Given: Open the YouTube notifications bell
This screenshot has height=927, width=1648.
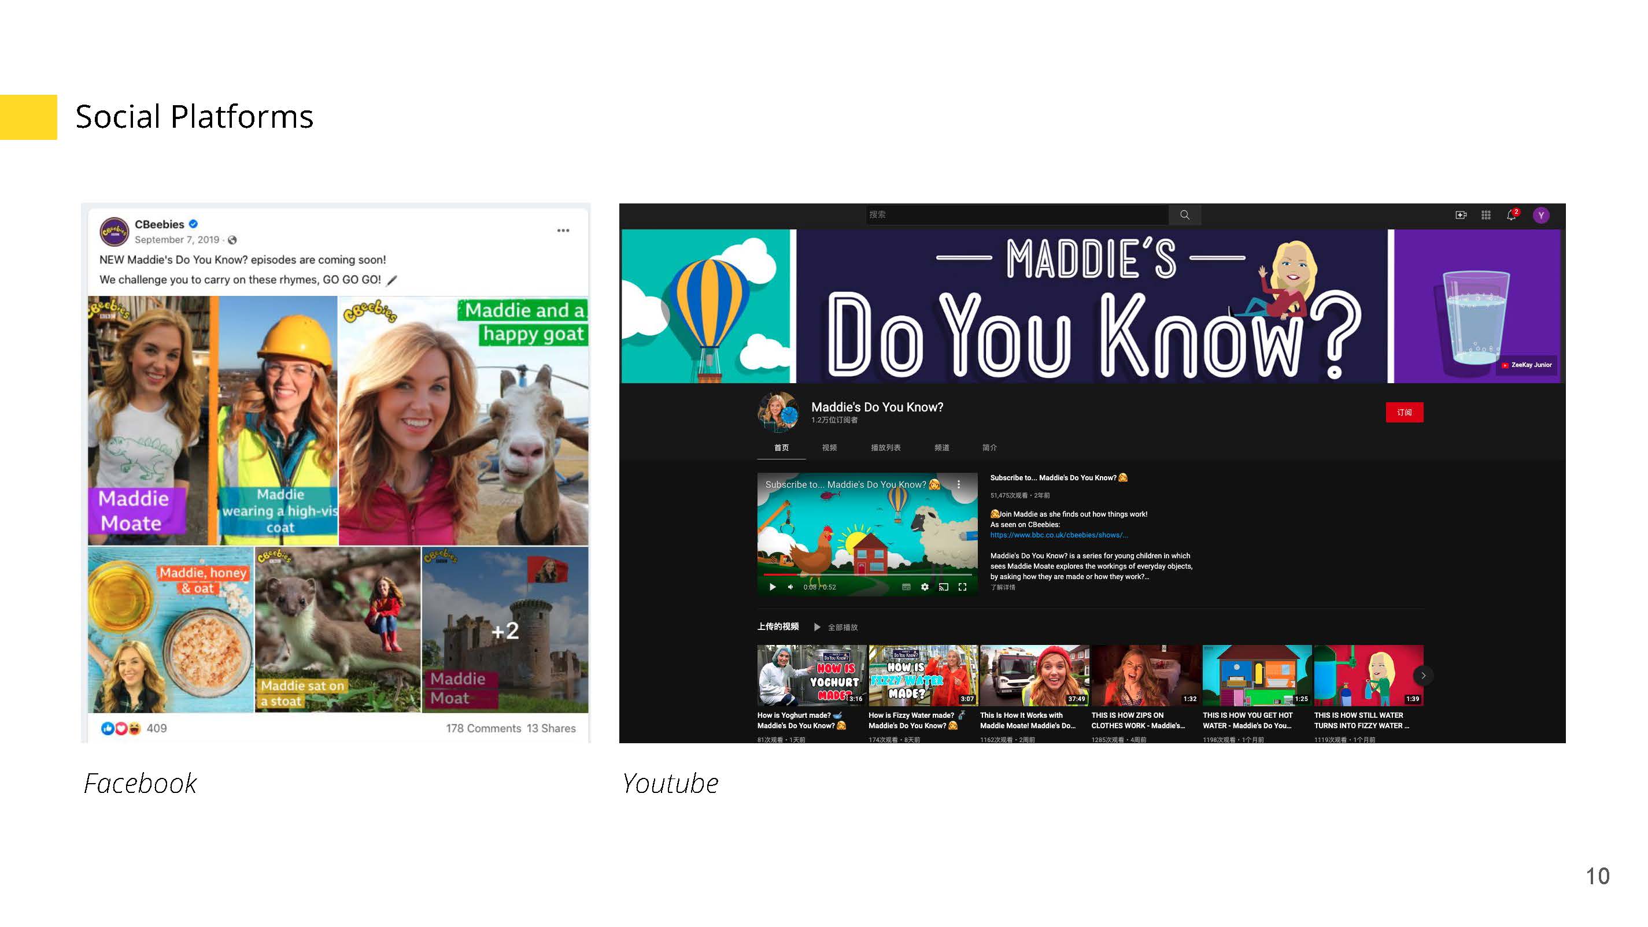Looking at the screenshot, I should tap(1512, 215).
